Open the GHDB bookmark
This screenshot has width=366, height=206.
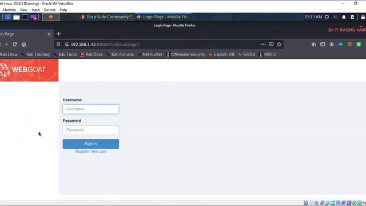(246, 54)
